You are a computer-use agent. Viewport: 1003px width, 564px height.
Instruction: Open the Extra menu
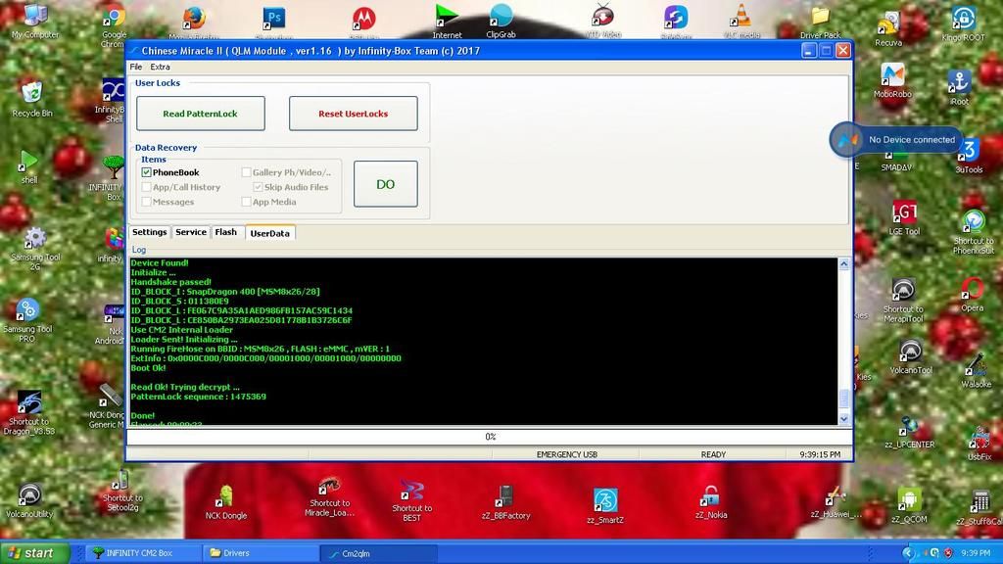pyautogui.click(x=160, y=67)
